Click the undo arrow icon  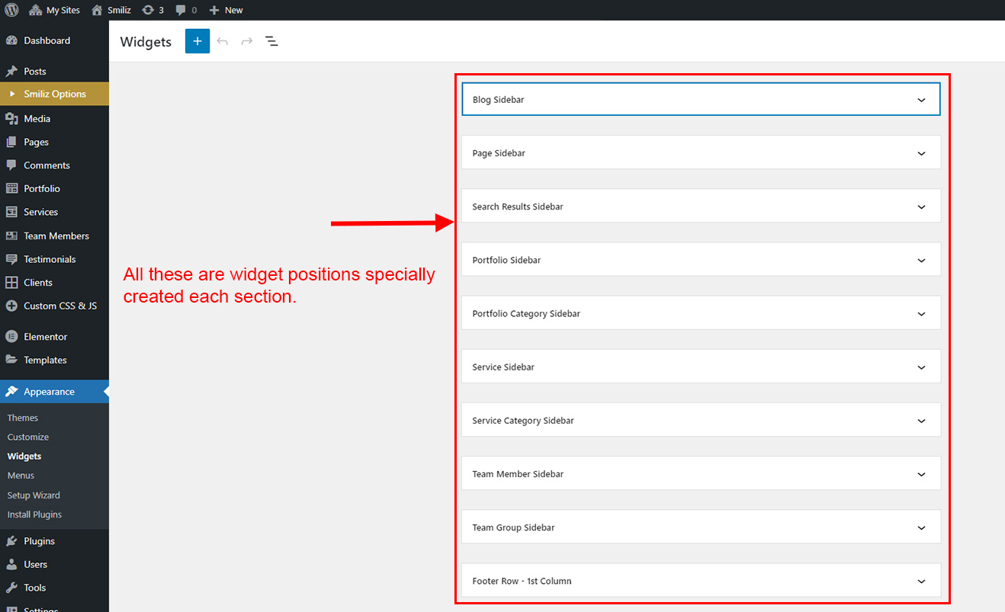click(x=223, y=41)
